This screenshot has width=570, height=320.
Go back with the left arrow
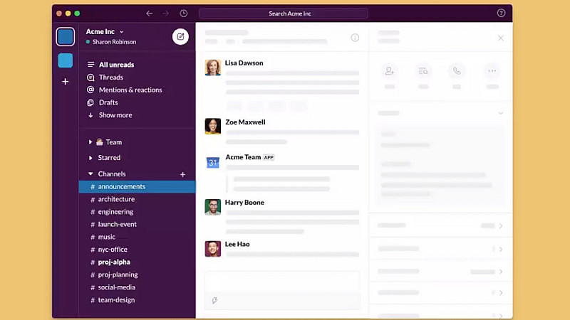[x=150, y=14]
